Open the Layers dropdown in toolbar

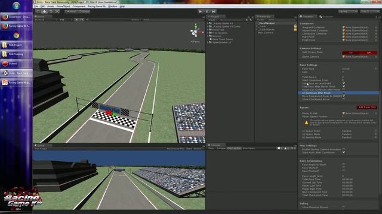(x=347, y=11)
